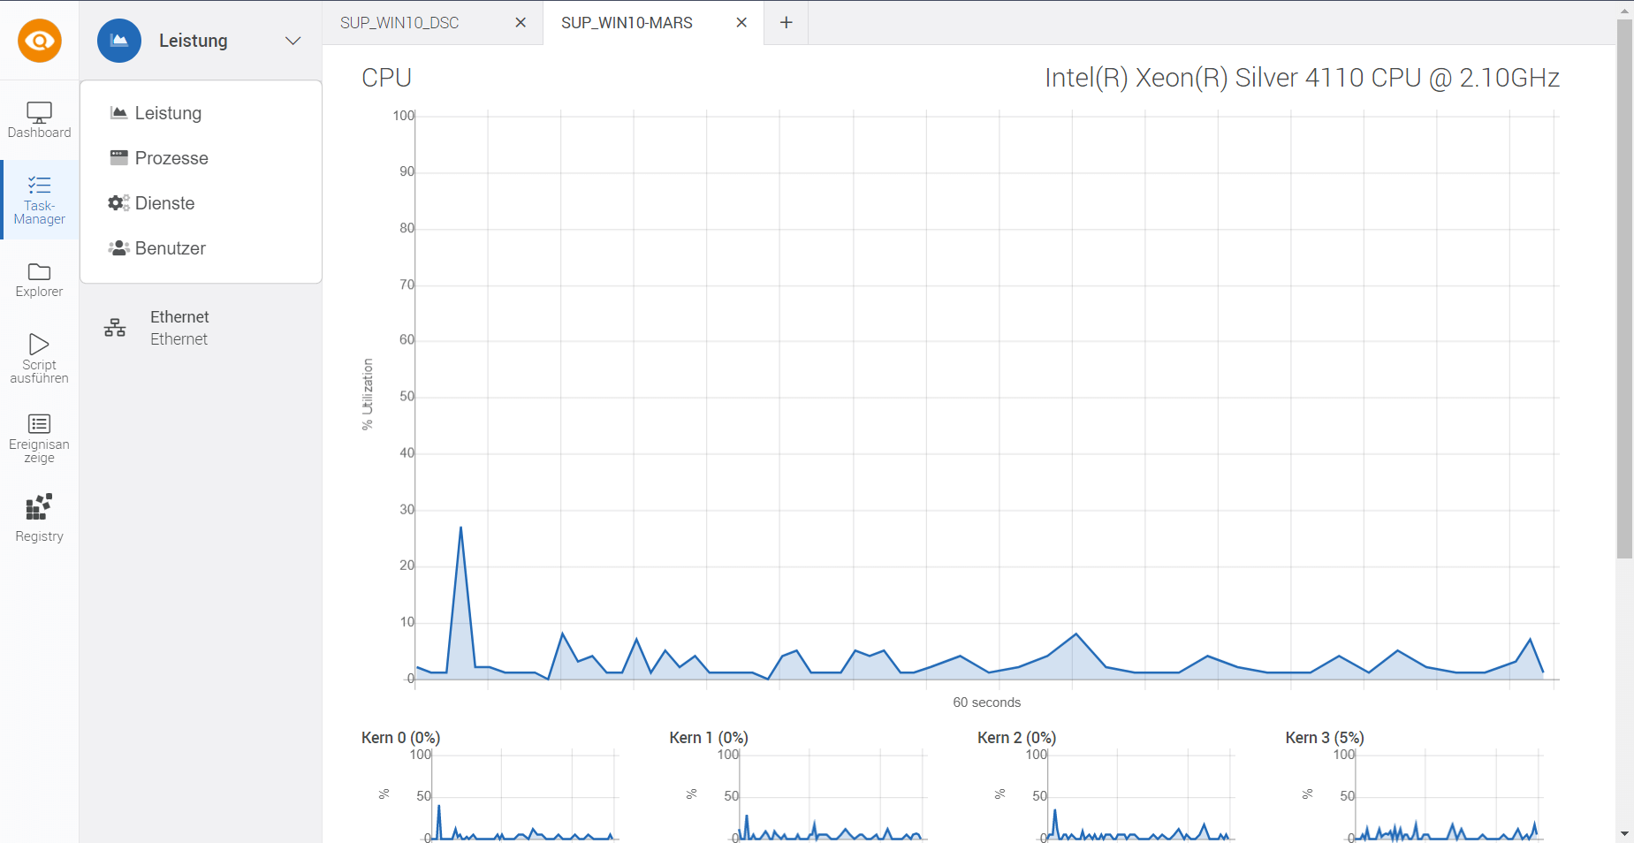The width and height of the screenshot is (1634, 843).
Task: Close the SUP_WIN10_DSC tab
Action: (x=521, y=23)
